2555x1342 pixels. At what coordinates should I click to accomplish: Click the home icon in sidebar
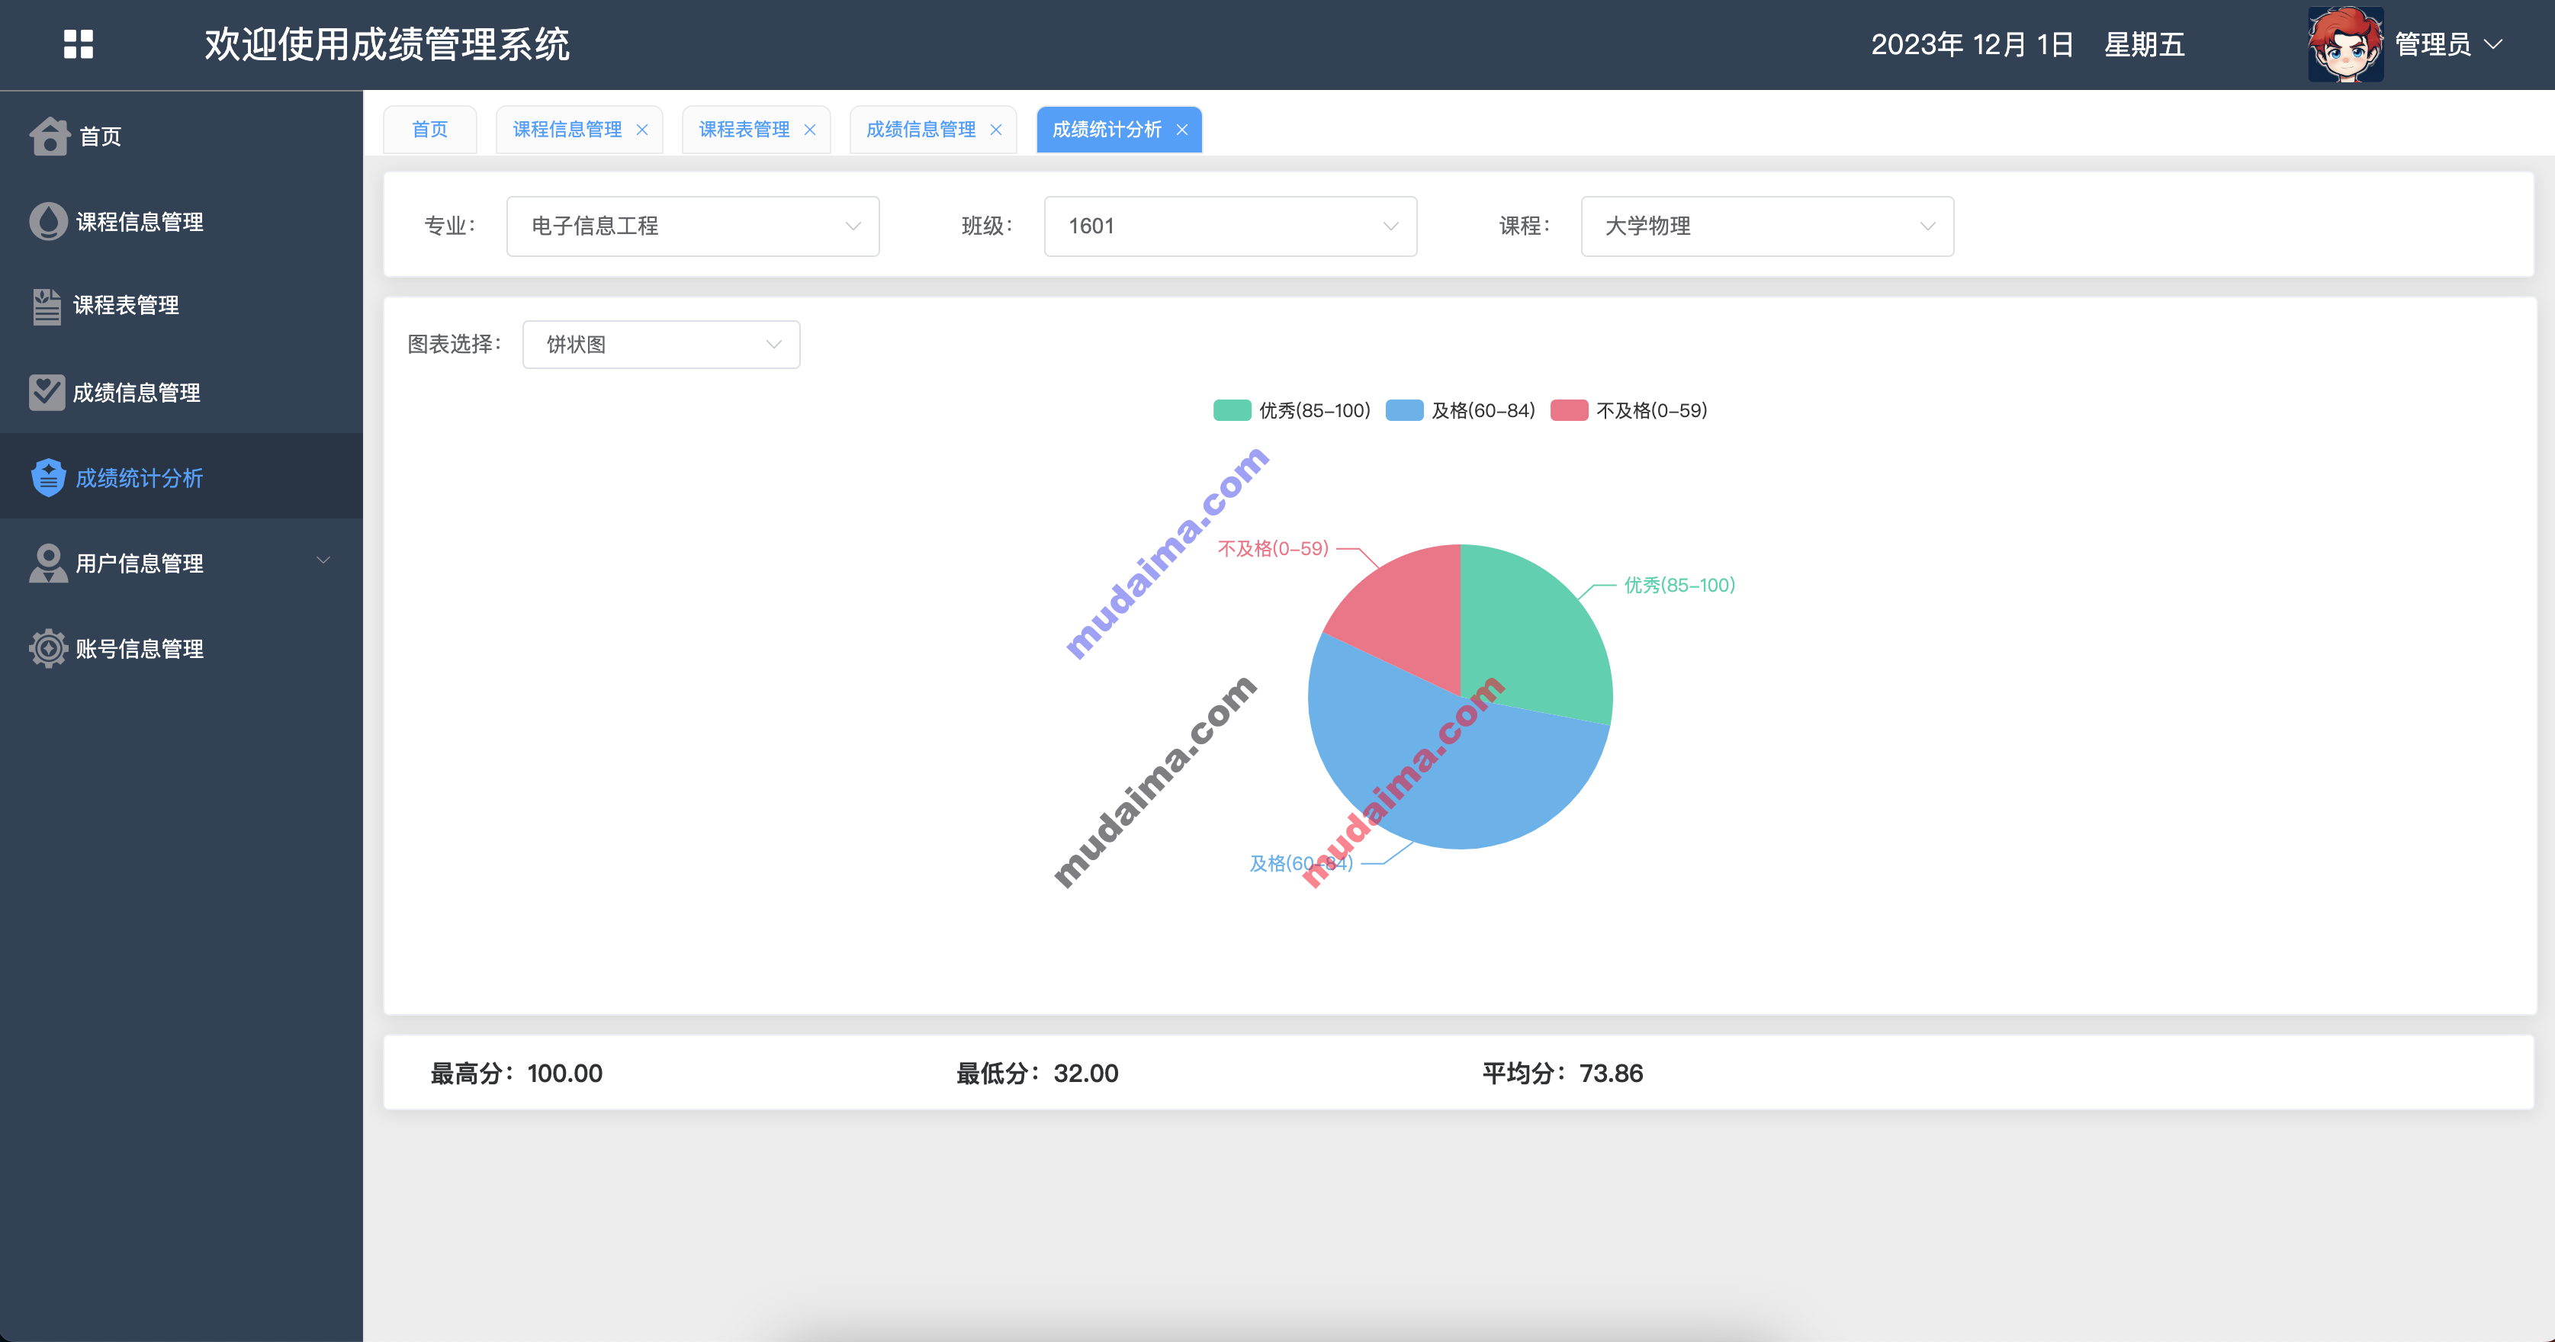click(50, 136)
